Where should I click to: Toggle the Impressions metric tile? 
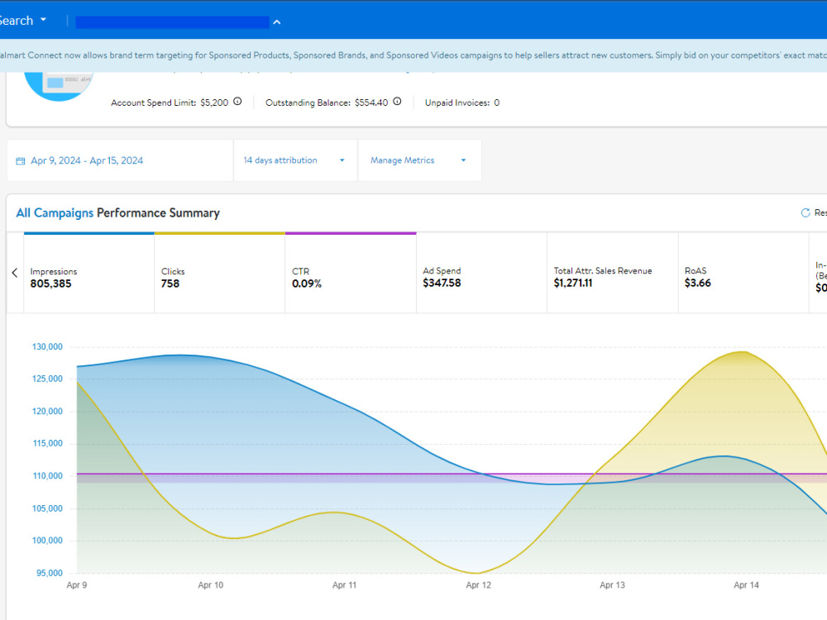click(89, 273)
